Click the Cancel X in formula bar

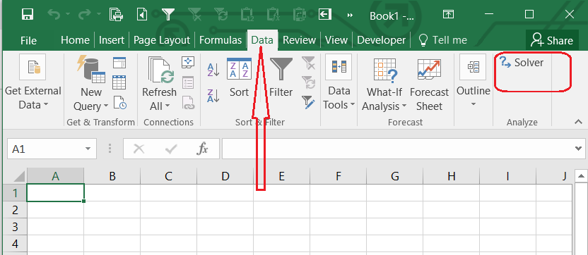pyautogui.click(x=139, y=149)
